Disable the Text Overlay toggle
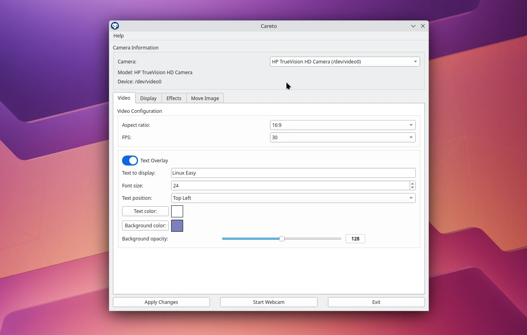Viewport: 527px width, 335px height. pos(130,160)
